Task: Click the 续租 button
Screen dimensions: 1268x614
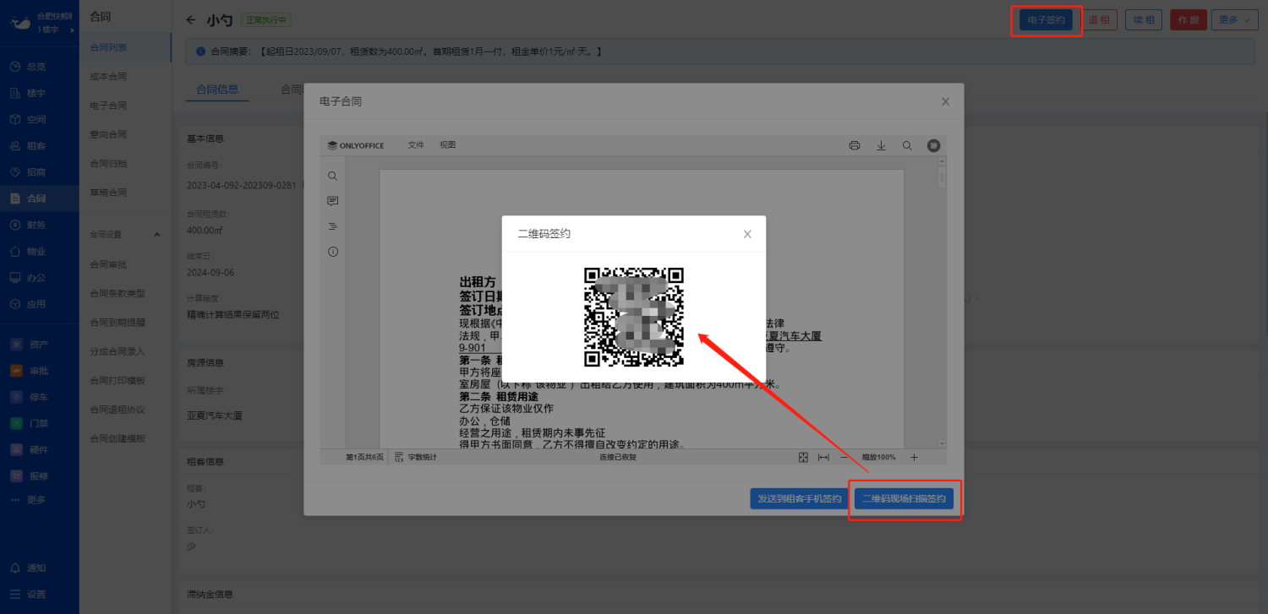Action: tap(1144, 20)
